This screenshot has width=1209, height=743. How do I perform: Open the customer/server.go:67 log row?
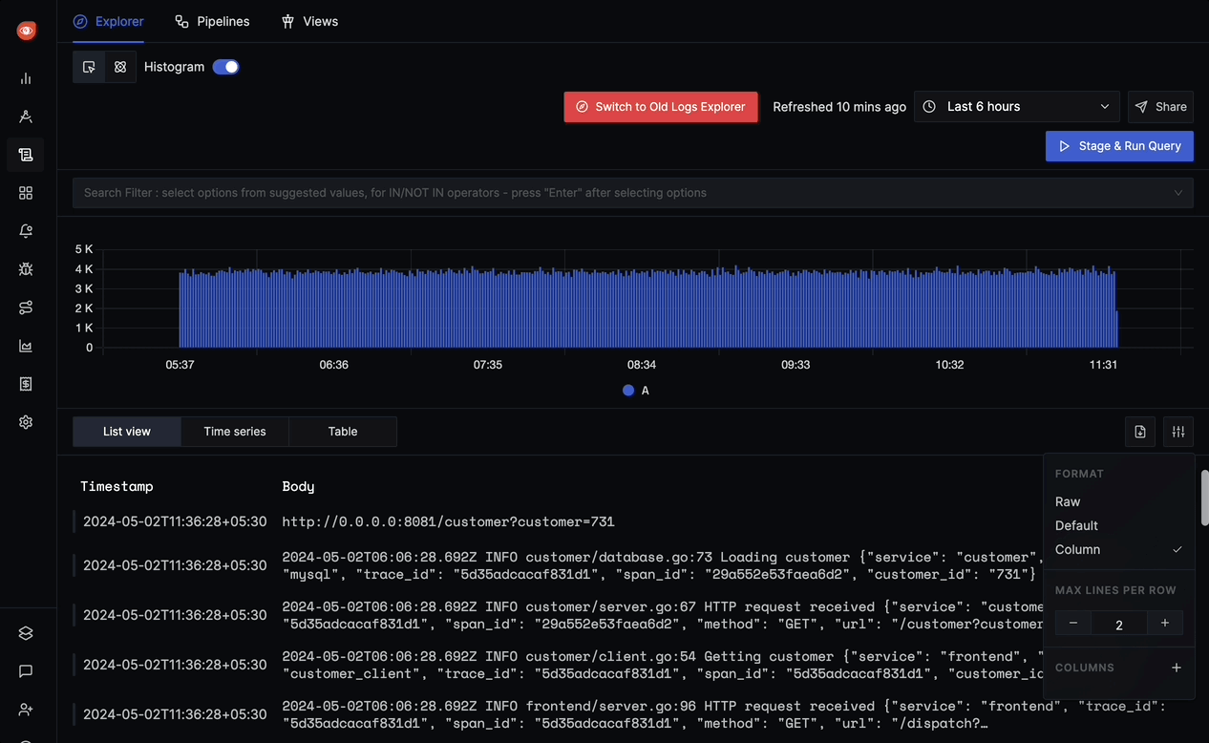659,615
